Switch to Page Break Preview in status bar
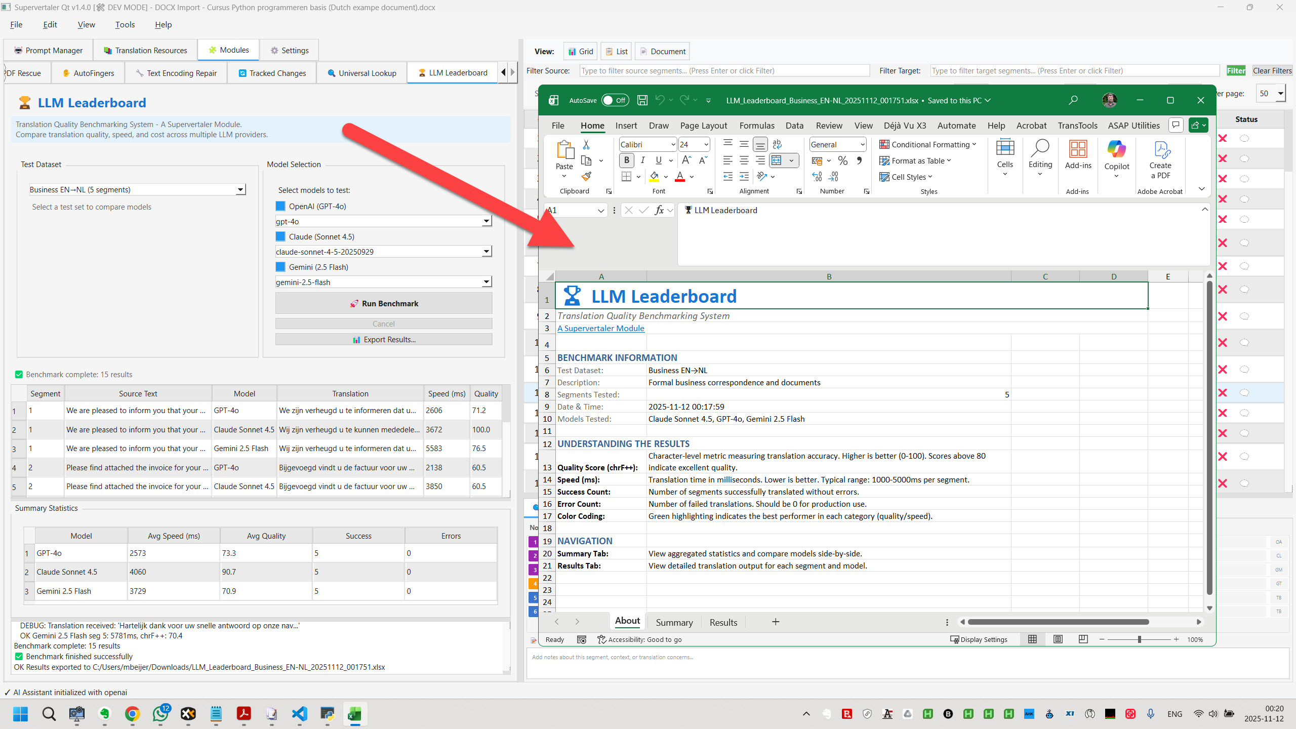Image resolution: width=1296 pixels, height=729 pixels. pos(1083,639)
